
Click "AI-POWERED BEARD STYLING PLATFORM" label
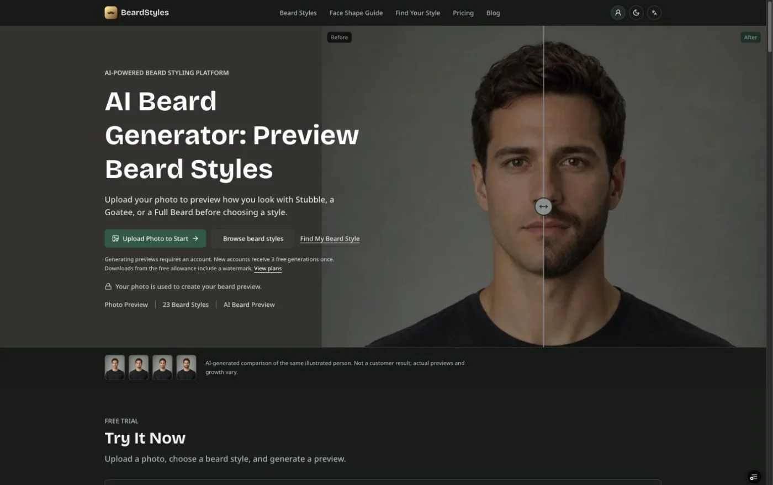167,73
